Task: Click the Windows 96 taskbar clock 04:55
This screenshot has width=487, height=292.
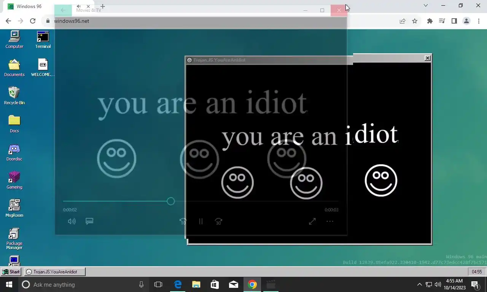Action: [x=477, y=271]
